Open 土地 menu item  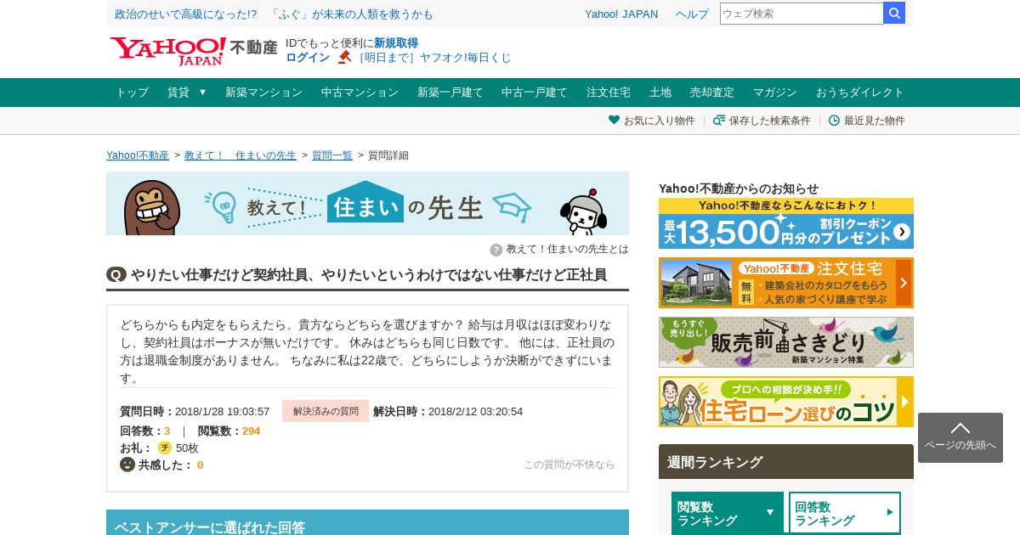[x=660, y=93]
